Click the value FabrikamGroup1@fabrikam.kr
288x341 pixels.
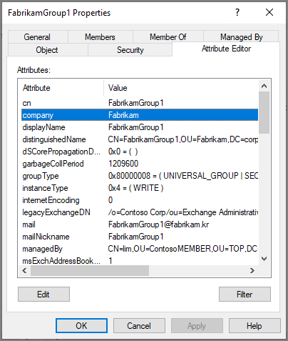point(158,224)
